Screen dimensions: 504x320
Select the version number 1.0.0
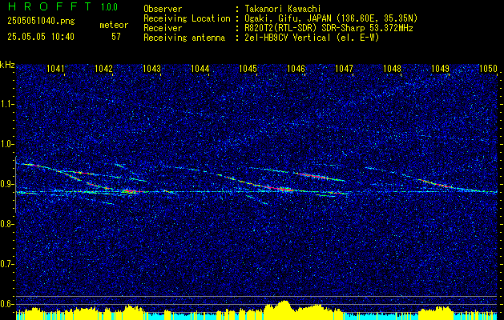click(109, 6)
